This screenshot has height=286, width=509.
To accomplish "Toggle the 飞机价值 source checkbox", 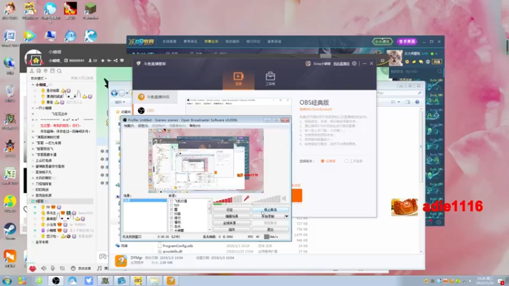I will tap(171, 201).
